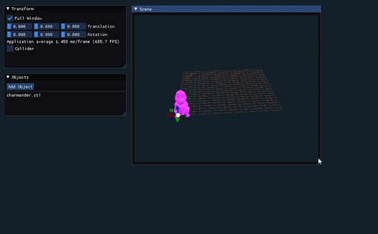Collapse the Objects panel
This screenshot has width=378, height=234.
pos(8,77)
